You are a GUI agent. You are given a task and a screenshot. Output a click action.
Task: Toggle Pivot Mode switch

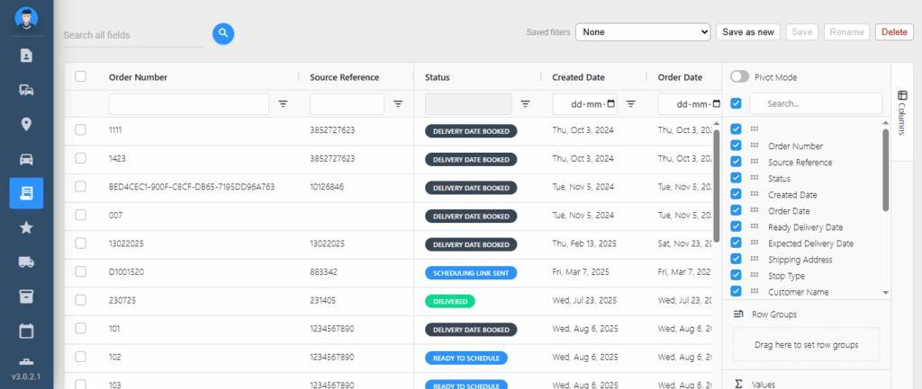point(739,77)
